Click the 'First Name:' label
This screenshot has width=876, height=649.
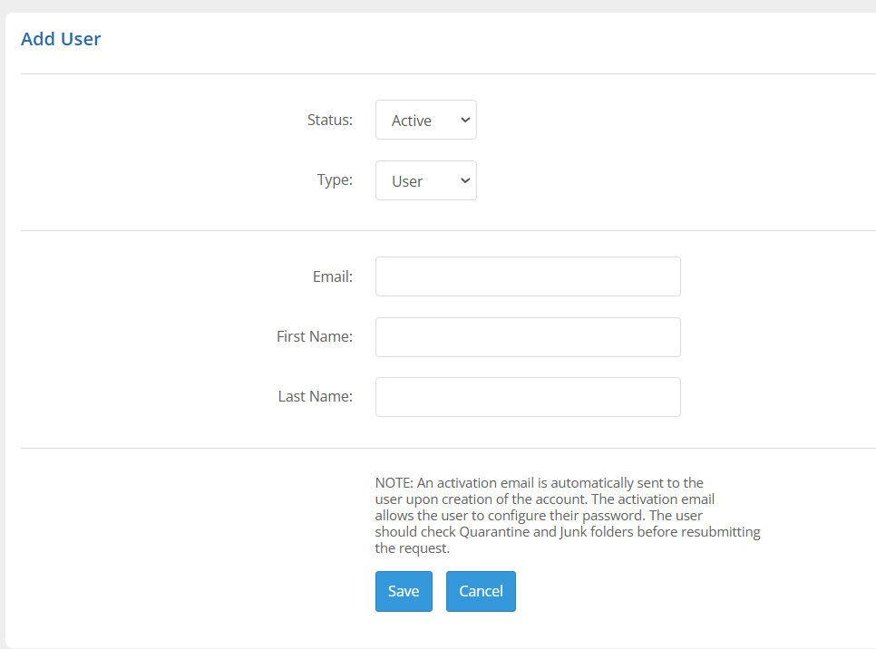tap(314, 336)
